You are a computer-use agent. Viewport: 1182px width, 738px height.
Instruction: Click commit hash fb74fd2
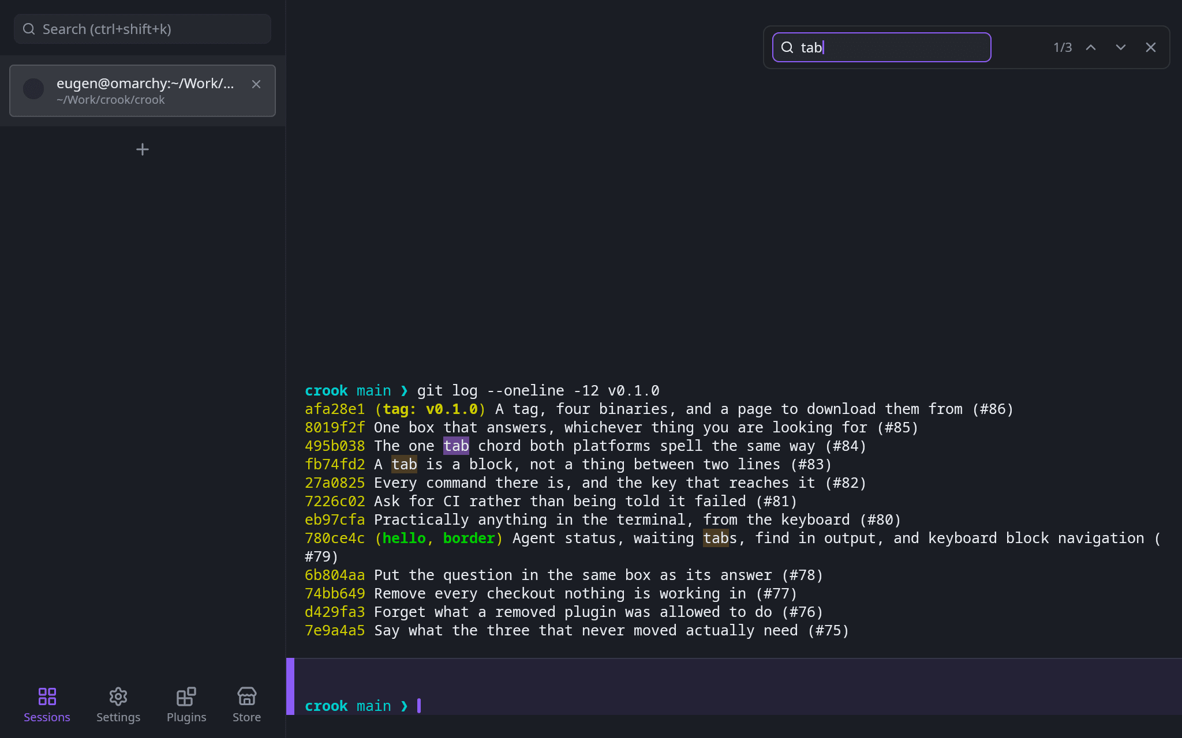[335, 464]
